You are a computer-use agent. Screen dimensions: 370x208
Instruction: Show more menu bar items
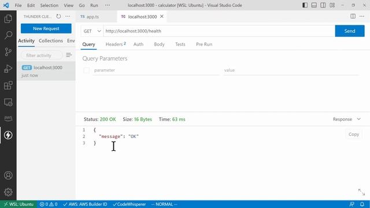pos(108,5)
